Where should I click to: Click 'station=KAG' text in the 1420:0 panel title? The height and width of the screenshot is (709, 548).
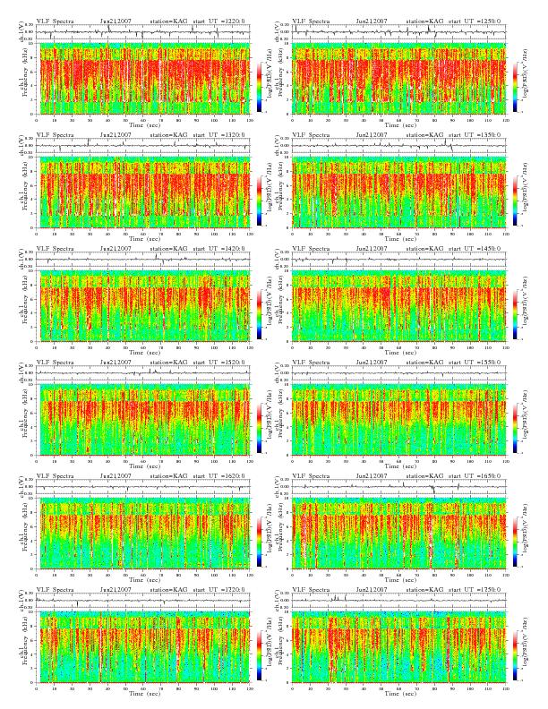click(x=168, y=248)
